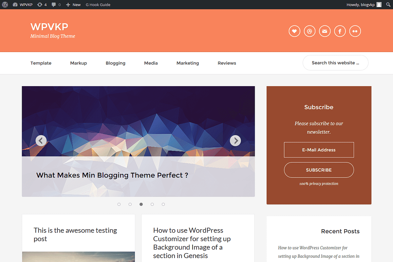
Task: Select the Subscribe widget heading
Action: coord(319,107)
